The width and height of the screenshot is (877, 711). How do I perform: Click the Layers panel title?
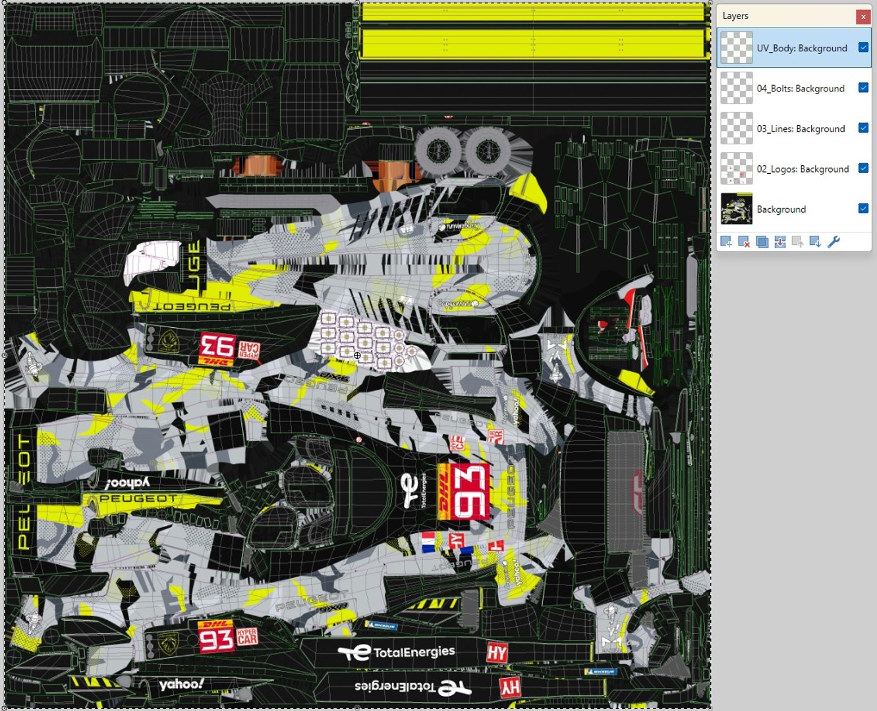click(735, 16)
